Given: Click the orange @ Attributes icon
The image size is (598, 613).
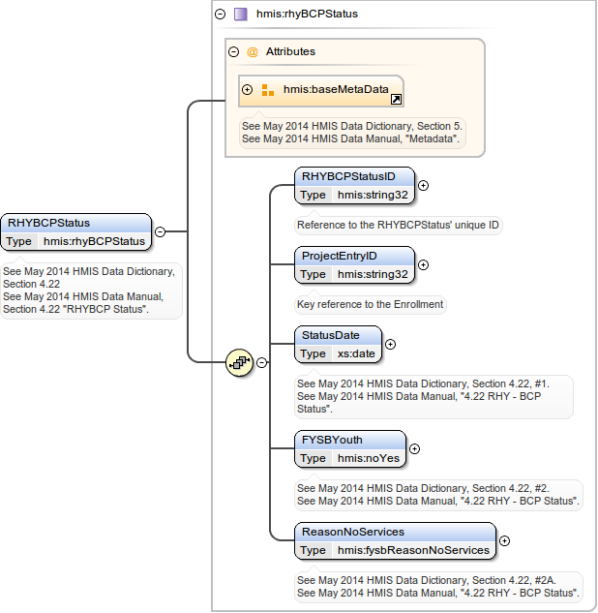Looking at the screenshot, I should [253, 51].
